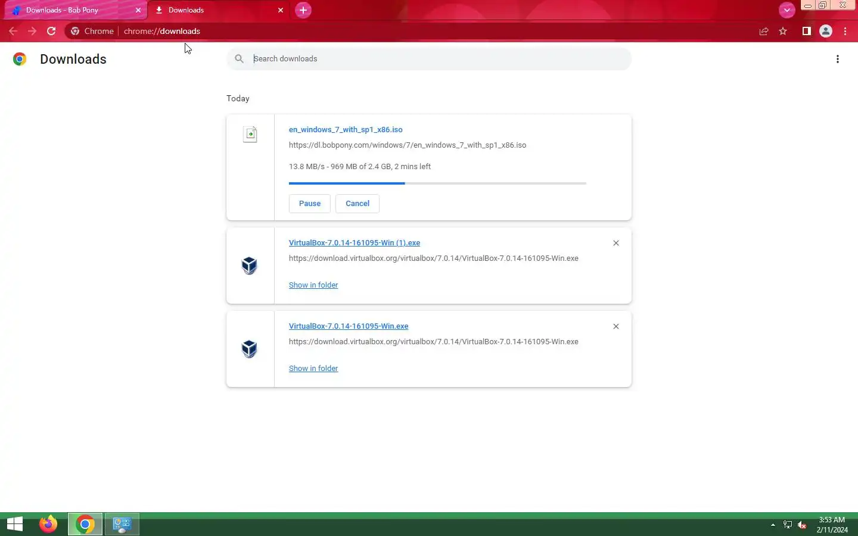858x536 pixels.
Task: Open the control panel taskbar app
Action: pos(122,524)
